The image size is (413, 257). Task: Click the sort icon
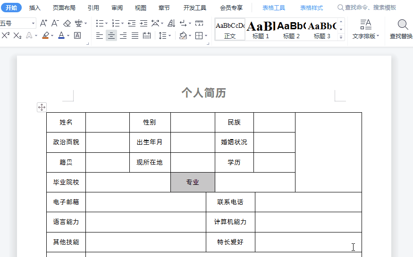click(x=171, y=23)
